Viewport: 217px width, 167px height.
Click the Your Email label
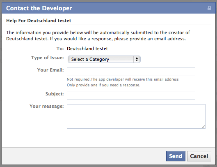click(50, 70)
